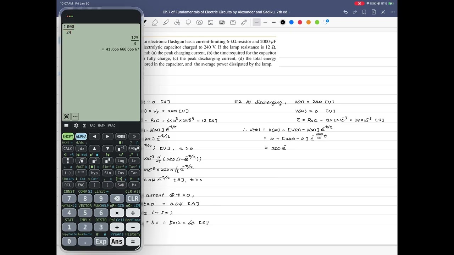454x255 pixels.
Task: Toggle calculator ALPHA key
Action: 81,136
